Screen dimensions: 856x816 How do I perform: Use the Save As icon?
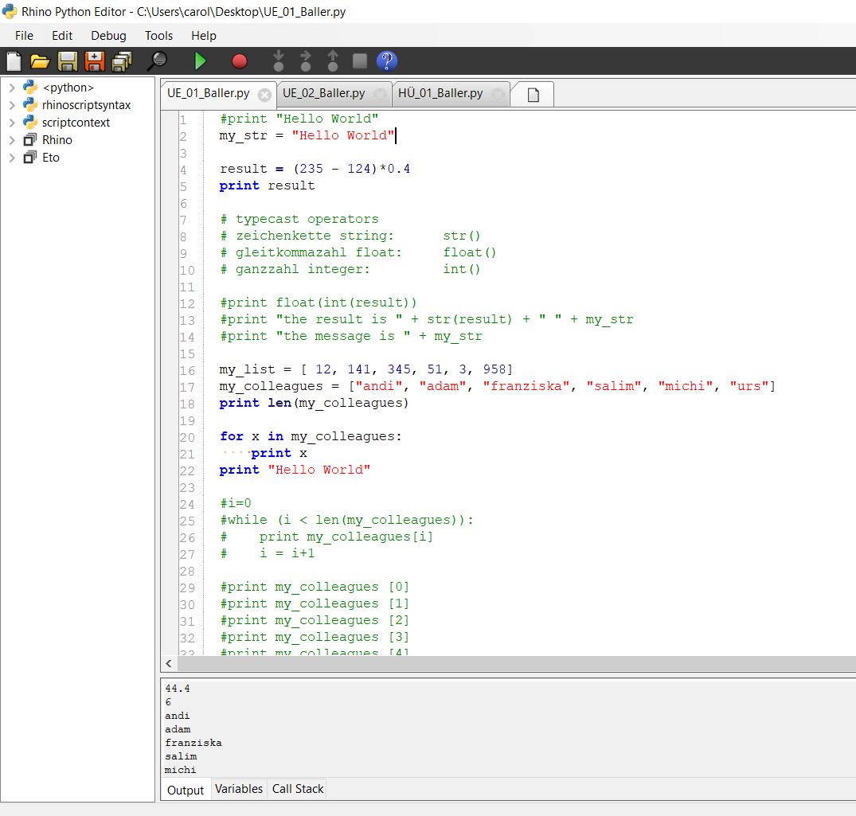(93, 61)
